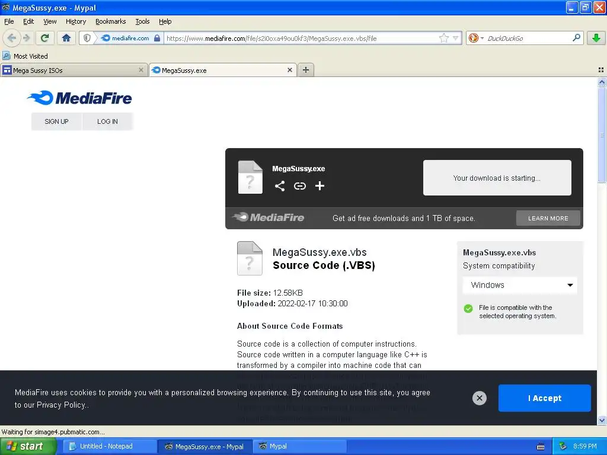Click the network tray icon
Image resolution: width=607 pixels, height=455 pixels.
[563, 446]
